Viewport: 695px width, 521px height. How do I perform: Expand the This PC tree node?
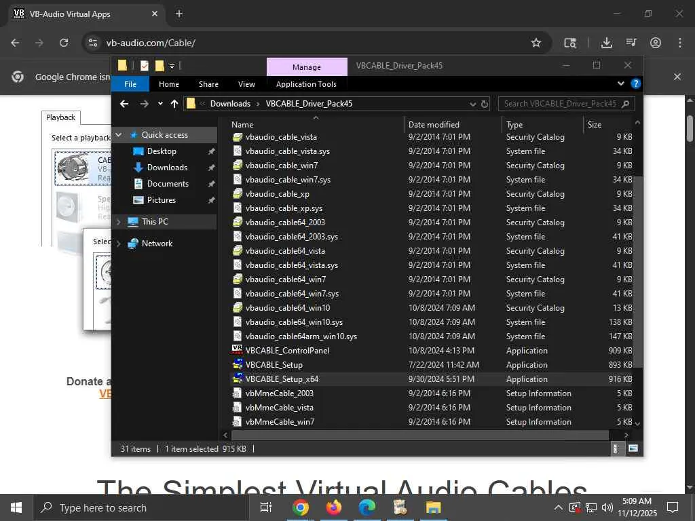point(119,222)
